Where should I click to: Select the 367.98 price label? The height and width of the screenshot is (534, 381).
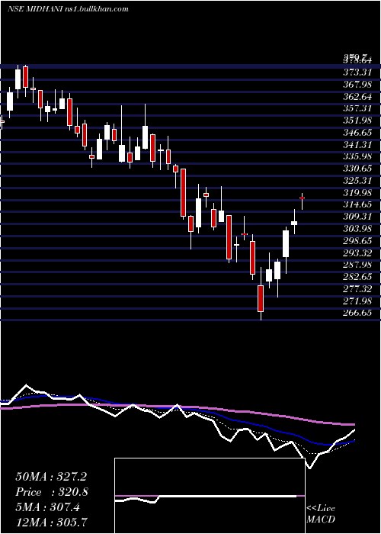click(x=357, y=84)
